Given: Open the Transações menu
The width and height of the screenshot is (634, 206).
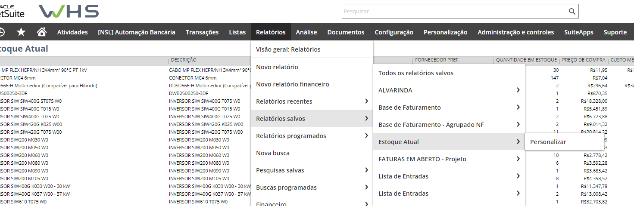Looking at the screenshot, I should pyautogui.click(x=202, y=32).
